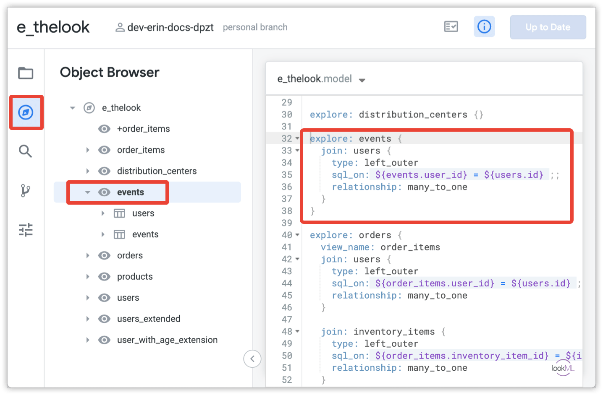This screenshot has height=395, width=603.
Task: Toggle the eye icon on users_extended
Action: (x=104, y=319)
